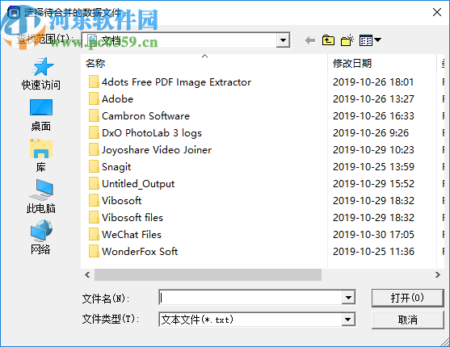
Task: Click the date 2019-10-30 17:05
Action: point(373,235)
